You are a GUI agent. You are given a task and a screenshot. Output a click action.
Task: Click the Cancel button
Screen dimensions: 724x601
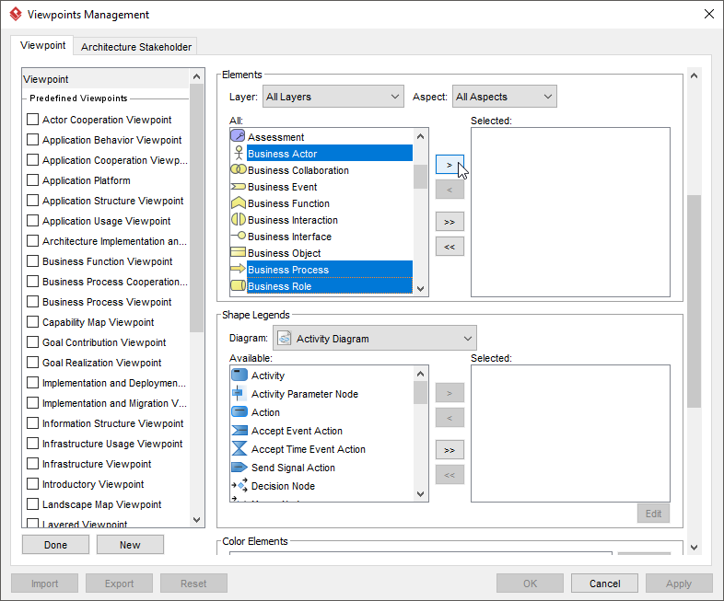(x=604, y=584)
